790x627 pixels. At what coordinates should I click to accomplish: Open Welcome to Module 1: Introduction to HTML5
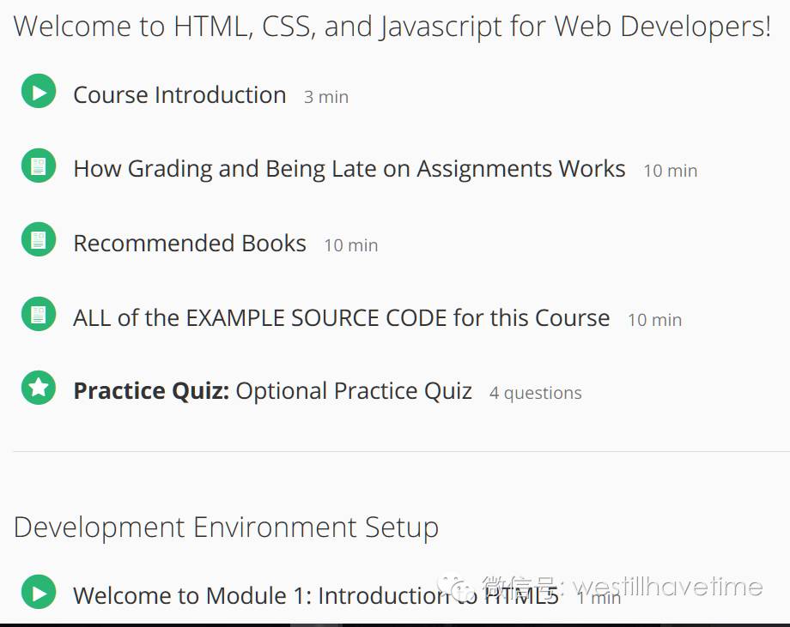click(x=316, y=596)
